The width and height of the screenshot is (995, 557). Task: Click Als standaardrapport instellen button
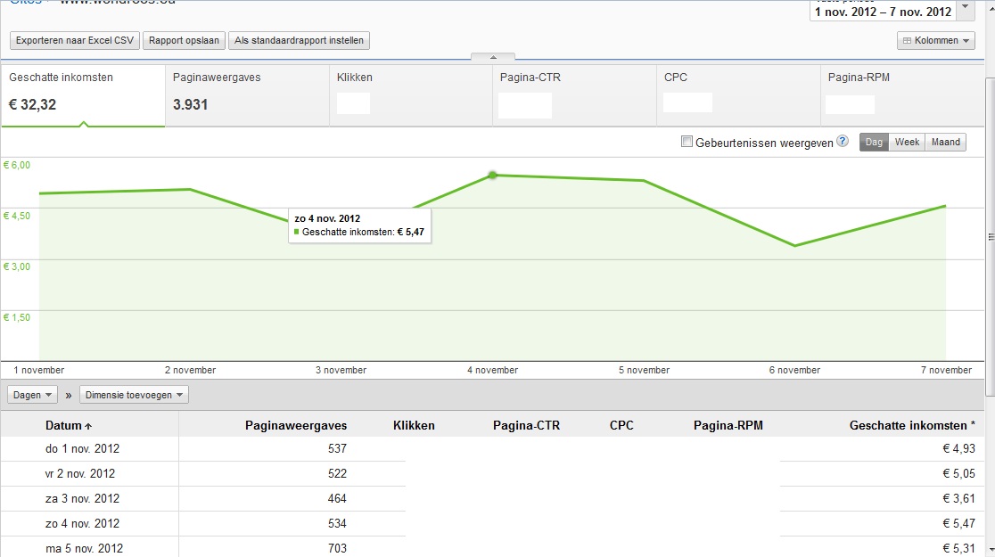coord(299,41)
